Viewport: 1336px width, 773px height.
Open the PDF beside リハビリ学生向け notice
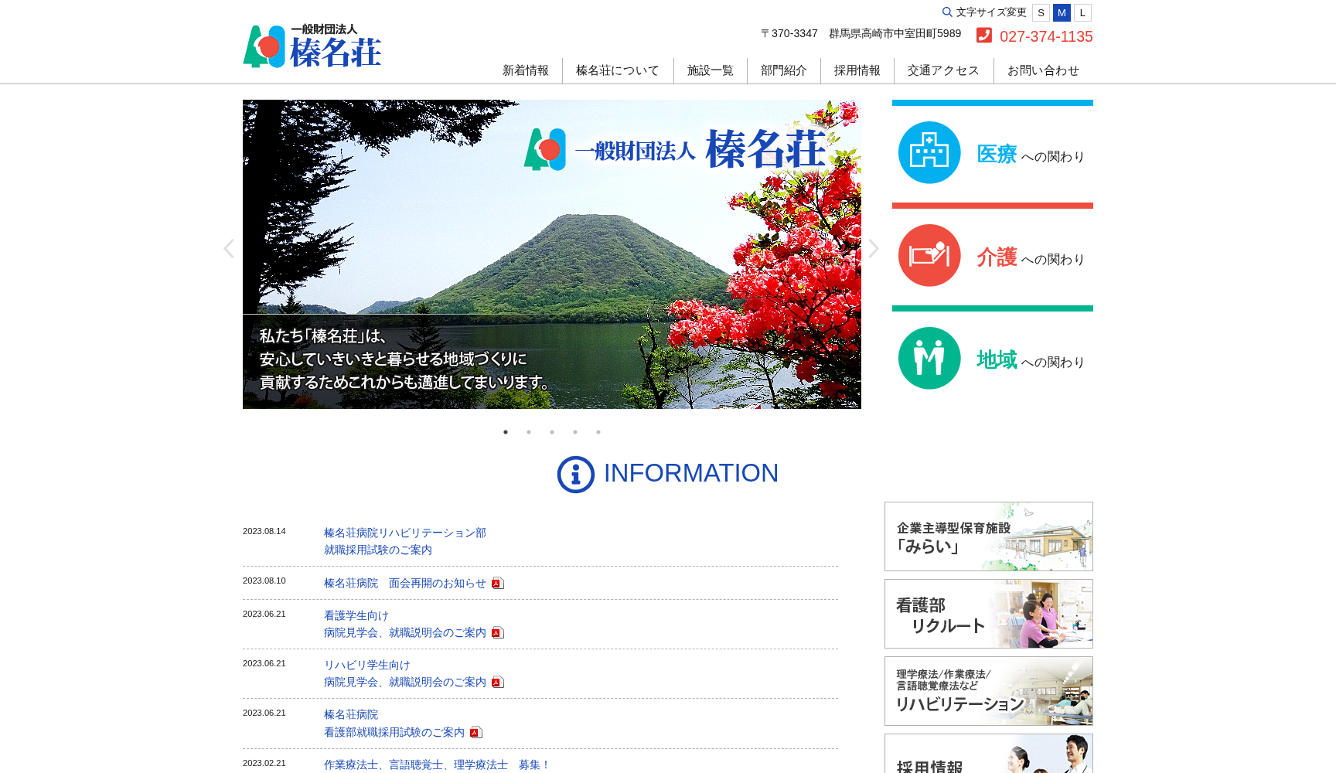point(499,681)
